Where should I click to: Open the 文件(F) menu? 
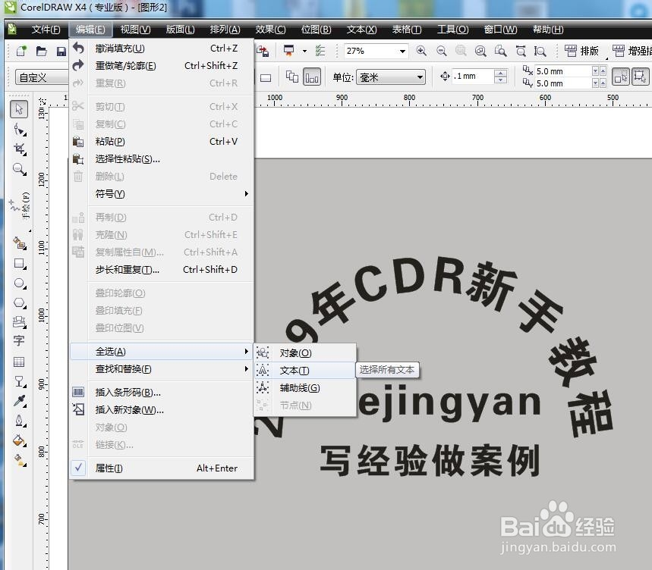coord(46,30)
